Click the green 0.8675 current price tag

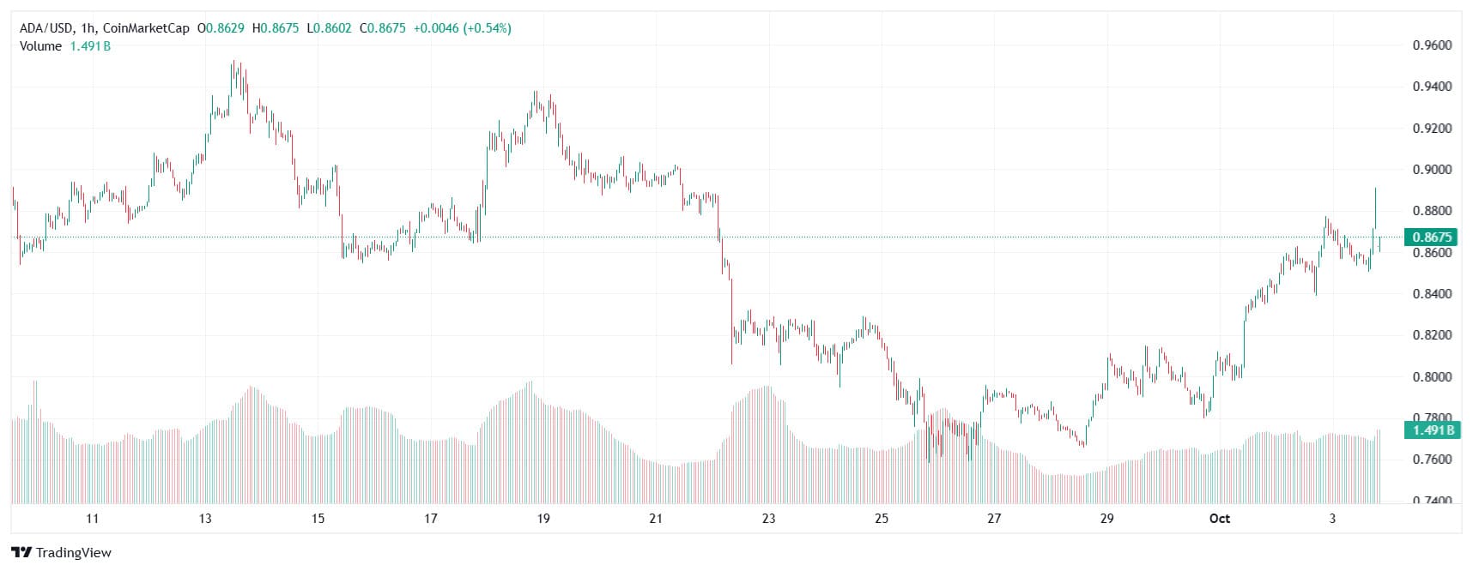(1432, 237)
